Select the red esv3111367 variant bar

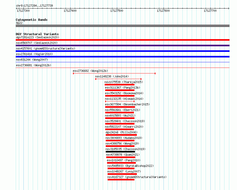(x=120, y=90)
